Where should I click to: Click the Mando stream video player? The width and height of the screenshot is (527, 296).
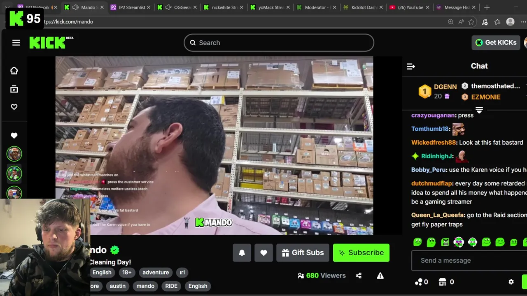214,146
